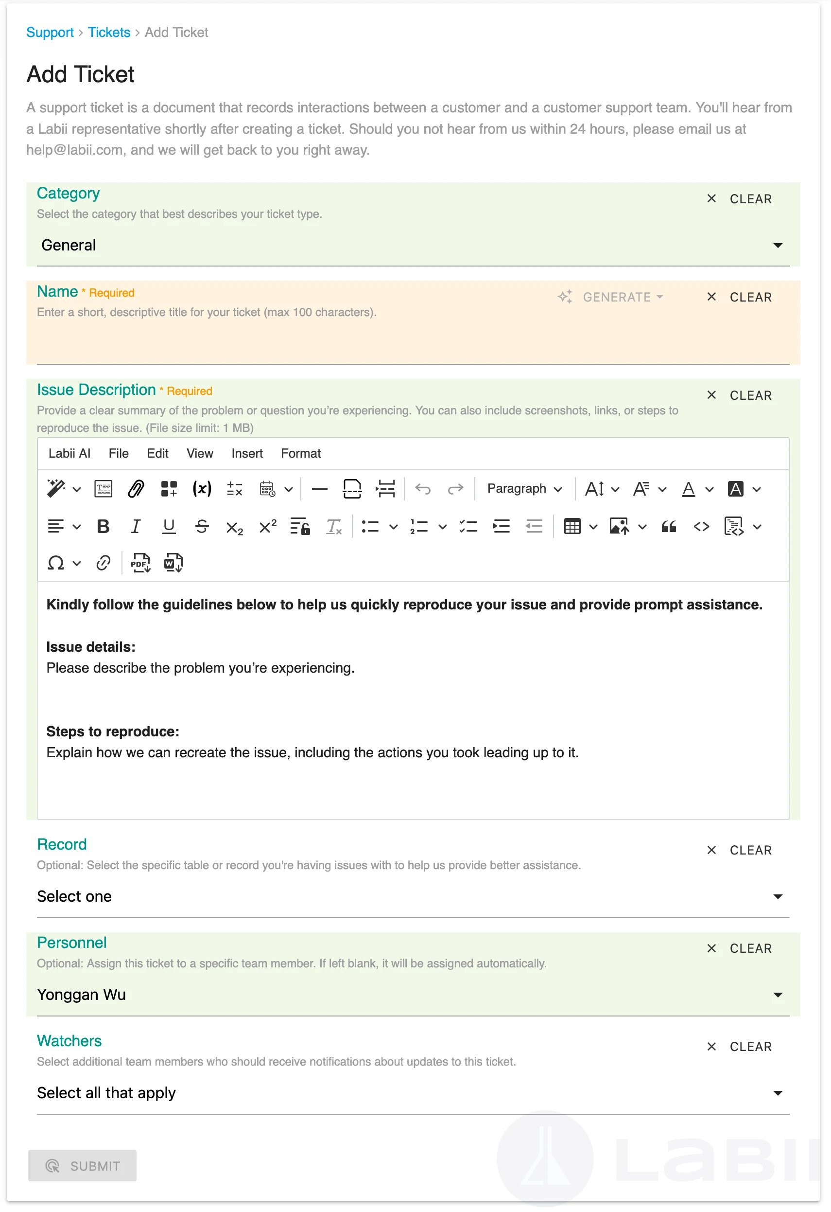
Task: Insert a blockquote in the editor
Action: pos(669,527)
